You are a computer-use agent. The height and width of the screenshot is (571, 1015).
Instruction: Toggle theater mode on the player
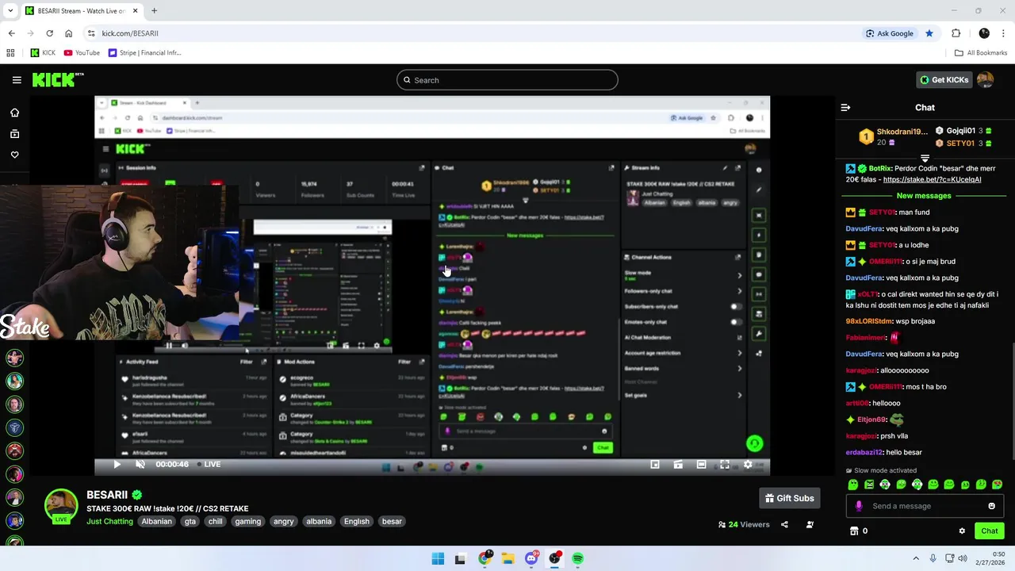click(702, 464)
